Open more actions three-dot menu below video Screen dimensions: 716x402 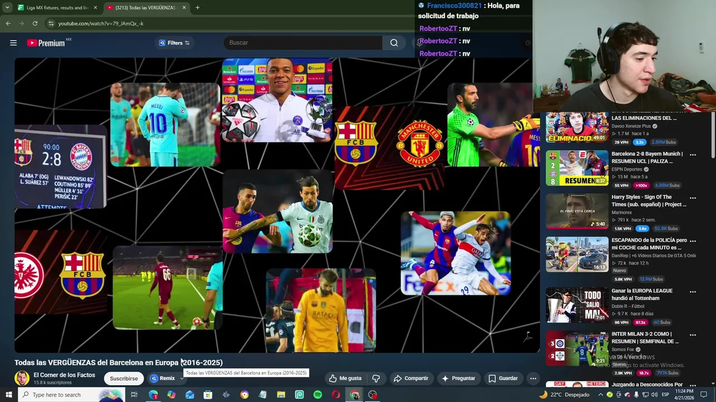click(533, 379)
